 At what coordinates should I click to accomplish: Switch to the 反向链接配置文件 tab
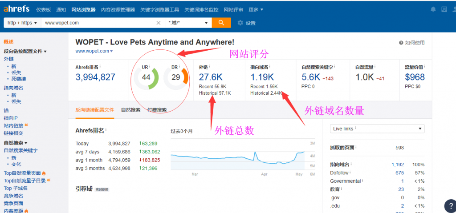click(95, 110)
